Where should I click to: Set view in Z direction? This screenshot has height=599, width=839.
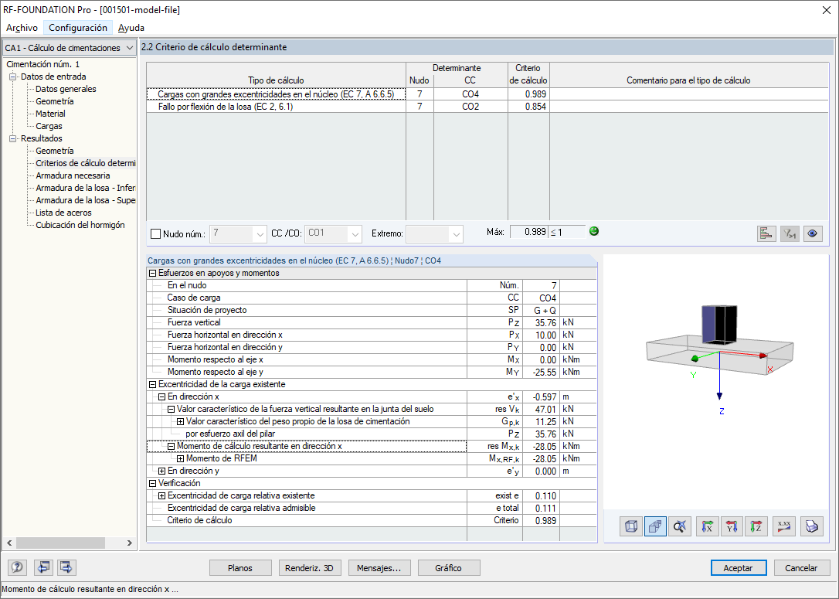coord(756,527)
